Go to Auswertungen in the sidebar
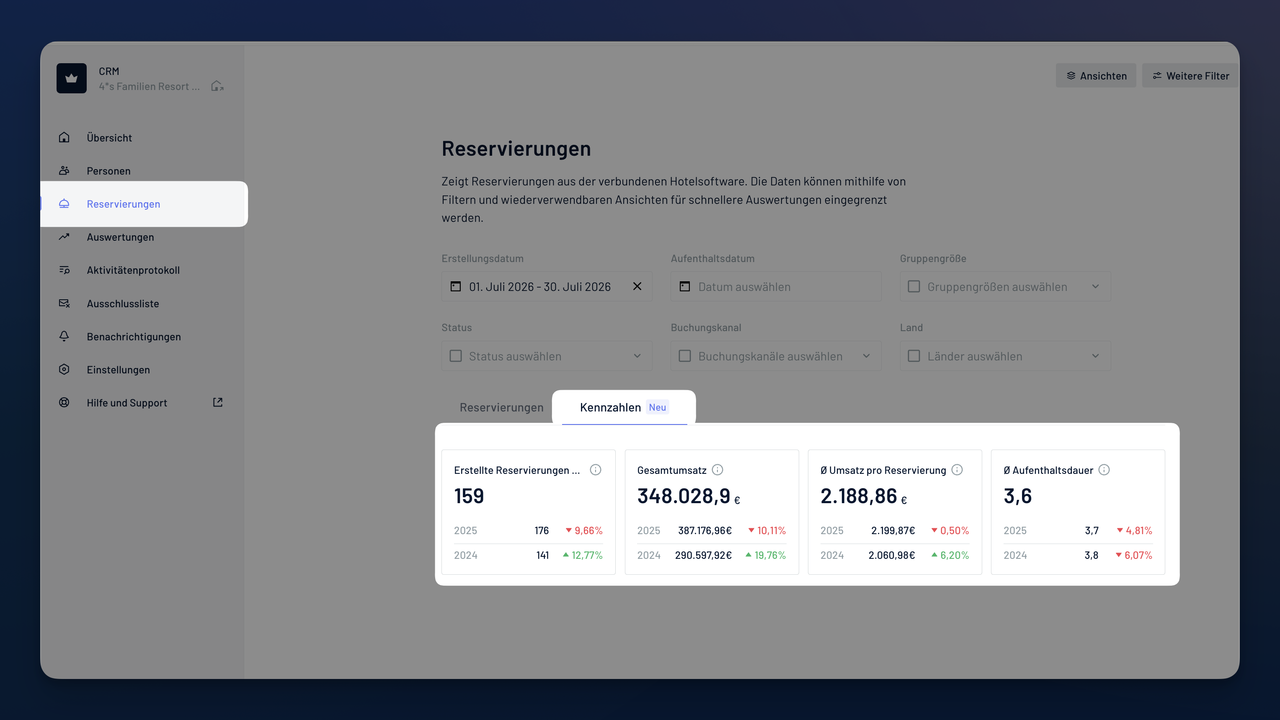 point(120,237)
